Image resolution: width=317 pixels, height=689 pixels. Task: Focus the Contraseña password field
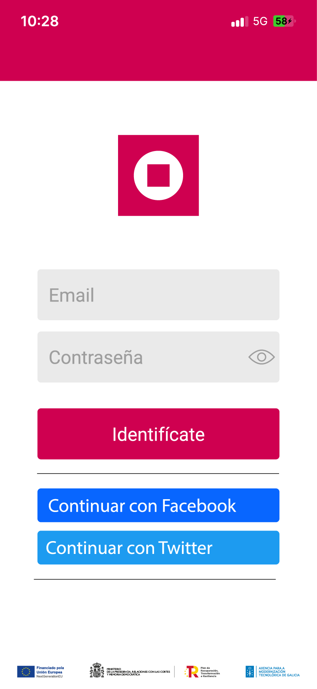coord(143,357)
